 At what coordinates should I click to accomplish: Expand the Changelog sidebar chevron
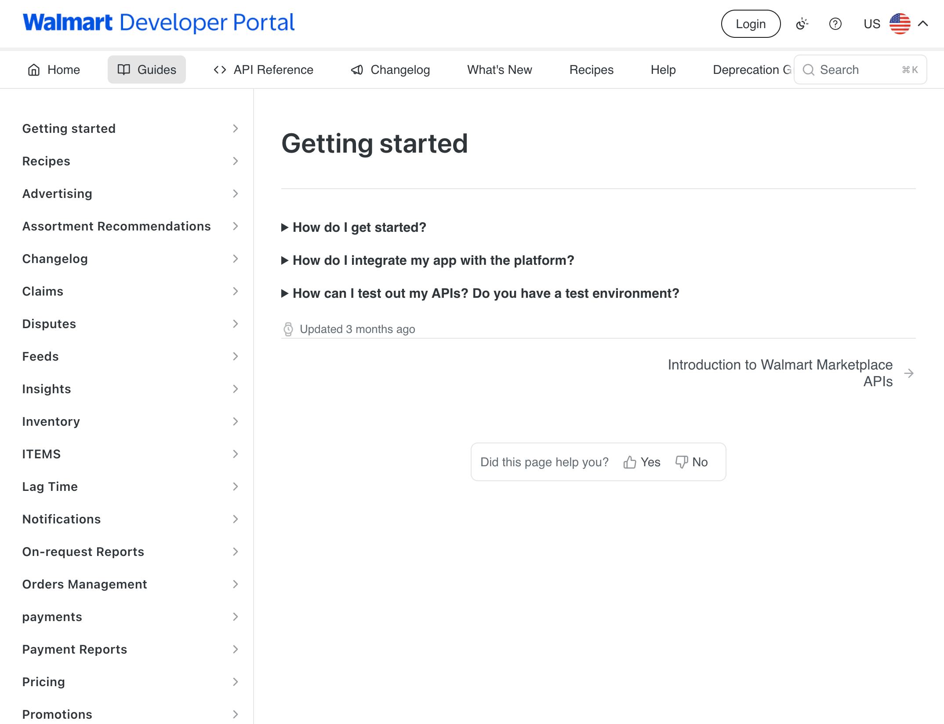pos(236,259)
